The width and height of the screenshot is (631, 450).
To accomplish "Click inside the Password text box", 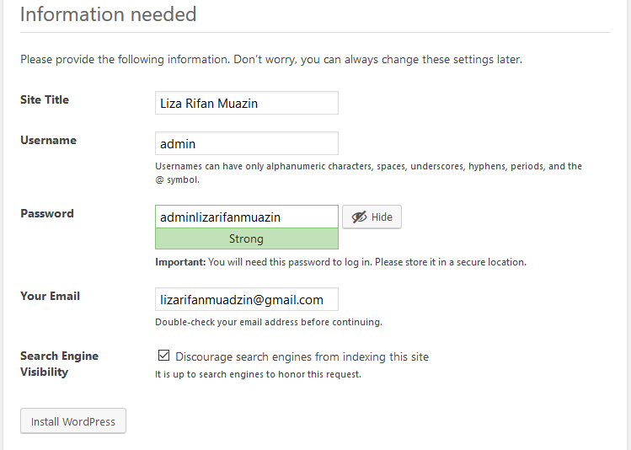I will click(x=247, y=217).
